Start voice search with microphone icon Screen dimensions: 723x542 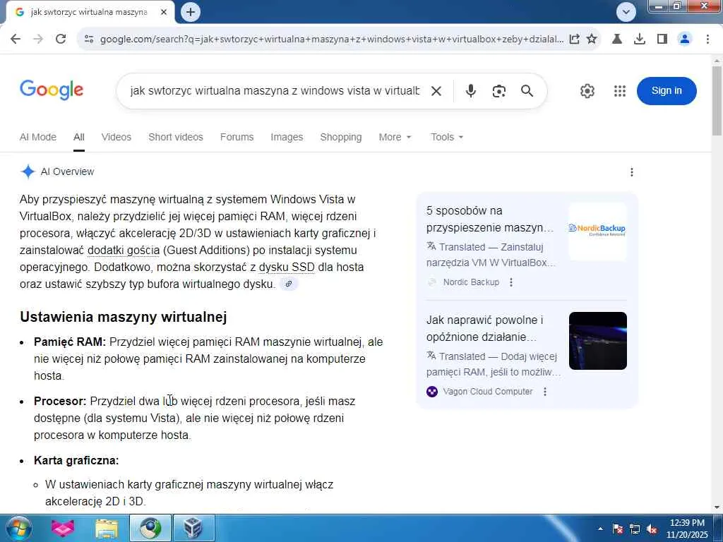click(471, 91)
